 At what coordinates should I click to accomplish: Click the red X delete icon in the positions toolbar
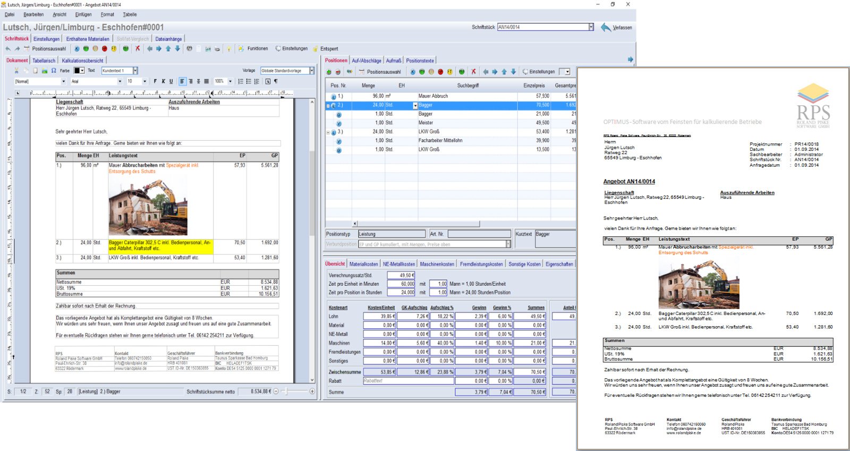[x=473, y=72]
